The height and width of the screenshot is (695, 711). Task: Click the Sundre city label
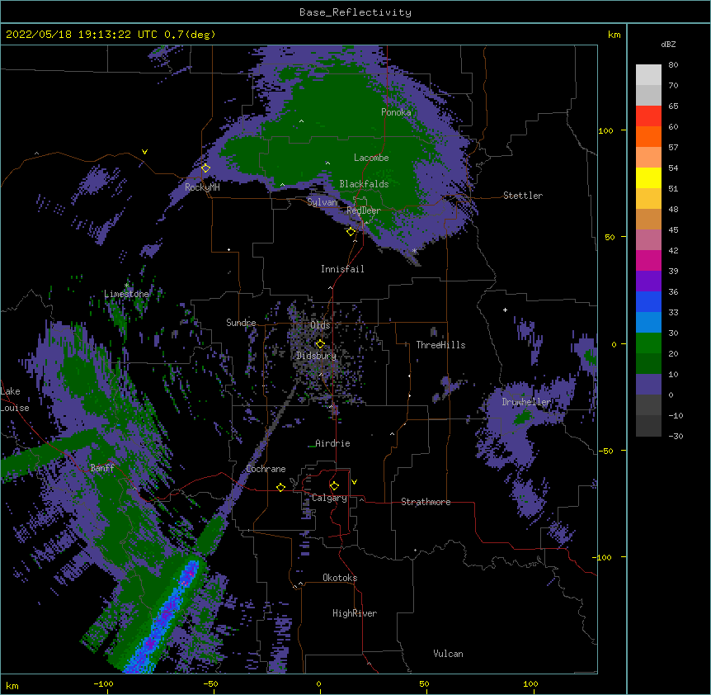[x=241, y=323]
